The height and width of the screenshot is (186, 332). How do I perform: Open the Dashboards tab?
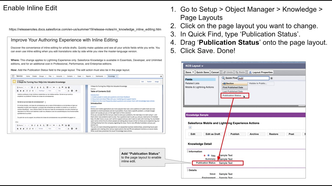pyautogui.click(x=101, y=76)
